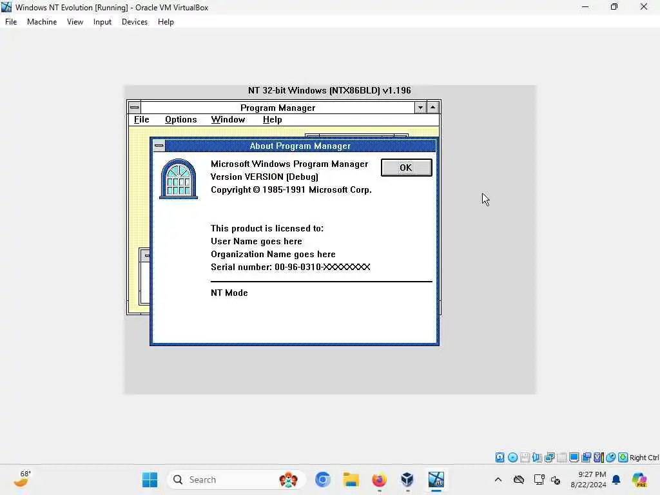Click the CPU virtualization V indicator icon

click(x=598, y=458)
